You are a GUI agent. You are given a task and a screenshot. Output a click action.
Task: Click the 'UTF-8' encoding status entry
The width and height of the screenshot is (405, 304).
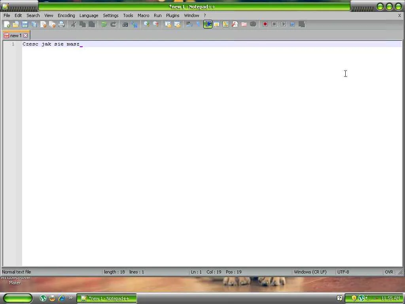pyautogui.click(x=343, y=272)
